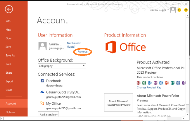Go to the Open page

(x=9, y=38)
